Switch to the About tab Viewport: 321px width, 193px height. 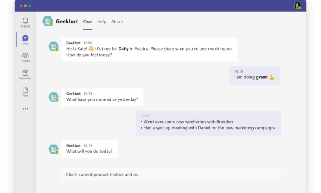117,21
